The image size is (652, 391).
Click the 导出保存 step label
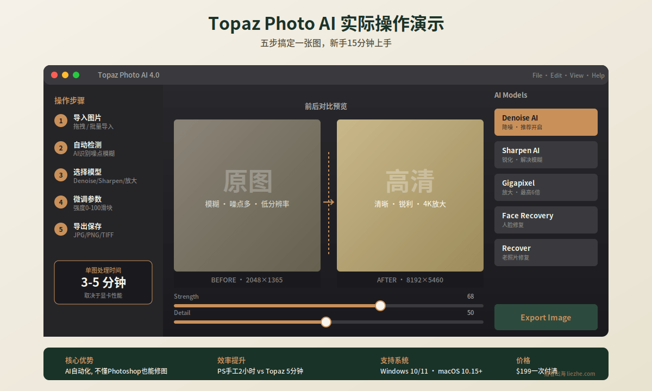[x=87, y=226]
